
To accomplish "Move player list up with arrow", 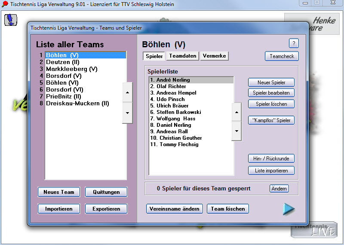I will [x=236, y=112].
